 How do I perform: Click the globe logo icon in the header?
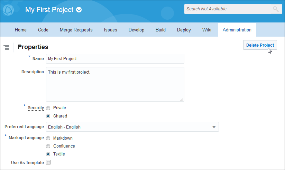tap(8, 10)
